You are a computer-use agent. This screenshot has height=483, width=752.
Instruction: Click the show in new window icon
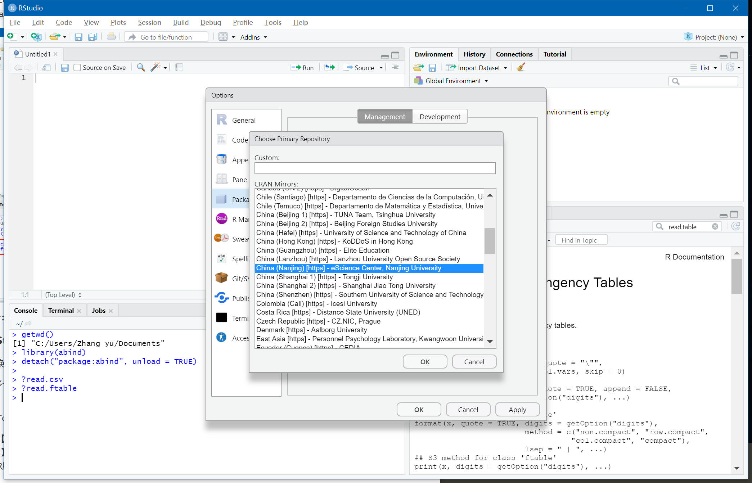(x=46, y=67)
